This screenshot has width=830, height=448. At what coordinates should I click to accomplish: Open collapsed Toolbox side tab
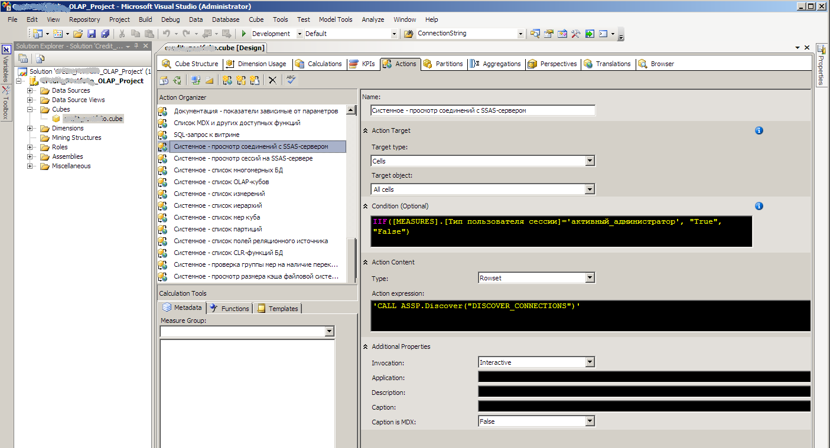point(6,103)
